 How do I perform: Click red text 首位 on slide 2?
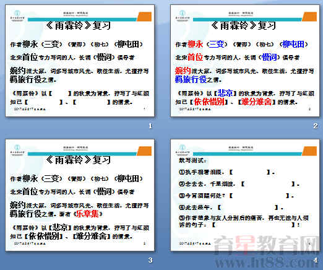click(195, 58)
